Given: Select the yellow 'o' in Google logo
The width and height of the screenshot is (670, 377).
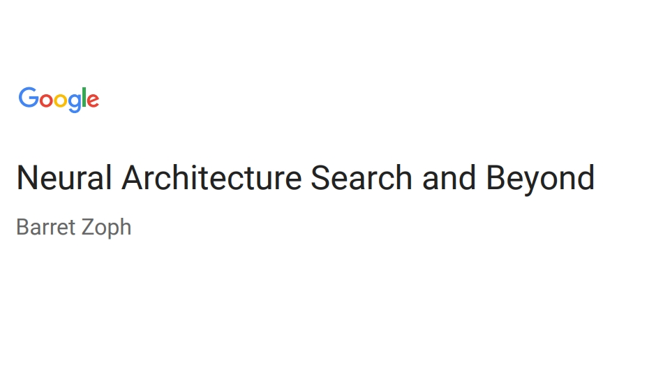Looking at the screenshot, I should [x=61, y=101].
